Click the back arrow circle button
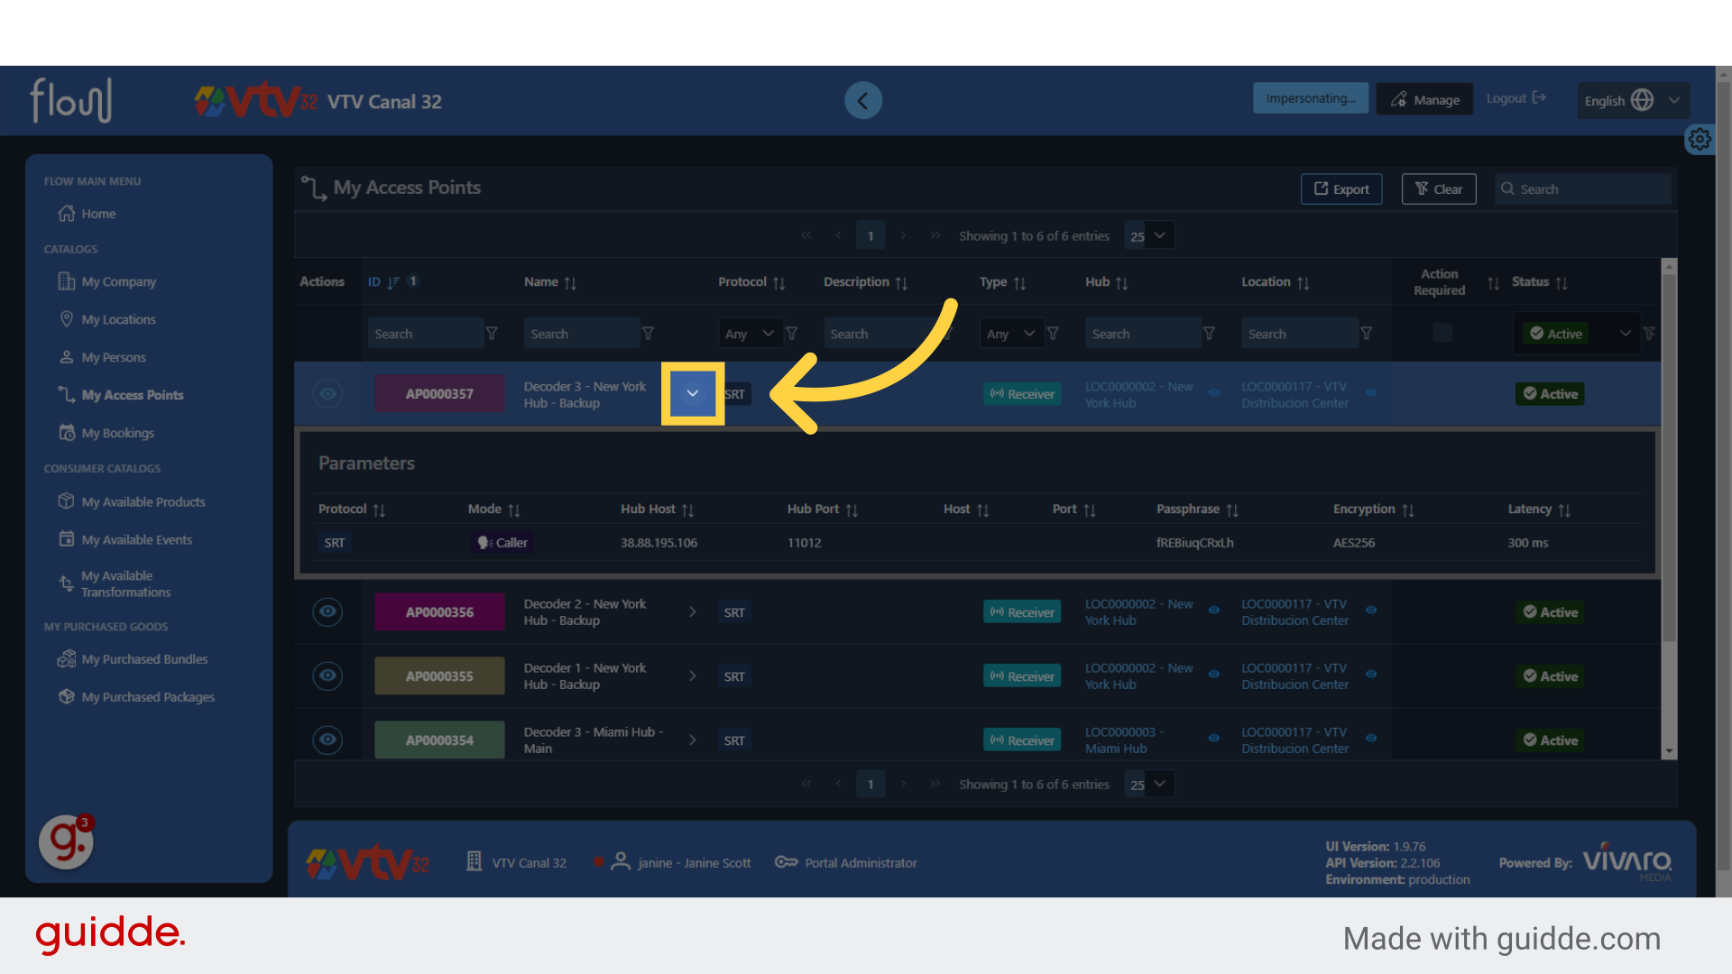This screenshot has height=974, width=1732. (862, 100)
